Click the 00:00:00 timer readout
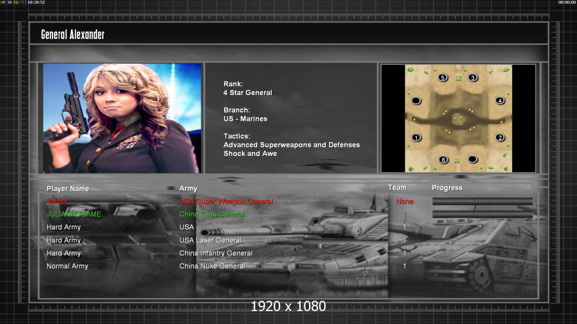This screenshot has height=324, width=577. click(567, 2)
